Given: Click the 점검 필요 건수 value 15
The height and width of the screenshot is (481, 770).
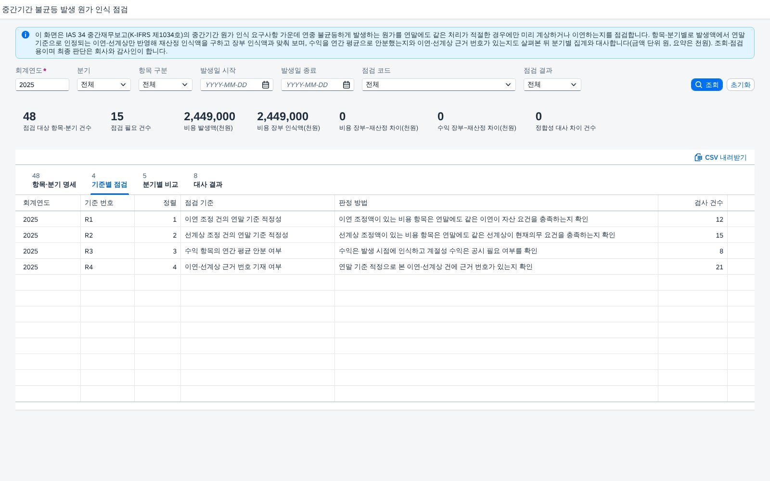Looking at the screenshot, I should click(x=117, y=116).
